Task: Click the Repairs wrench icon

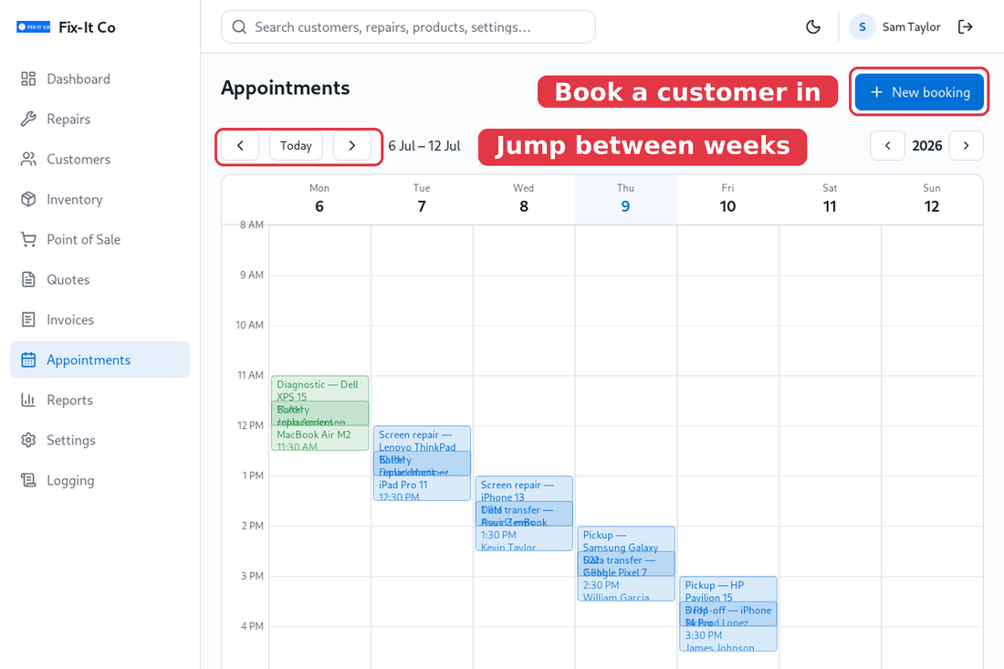Action: coord(28,119)
